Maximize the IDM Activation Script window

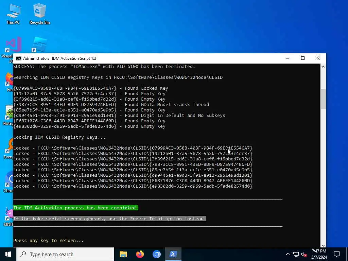coord(303,58)
